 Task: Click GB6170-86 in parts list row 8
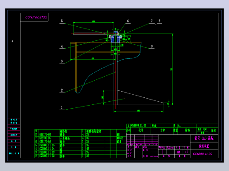click(45, 135)
